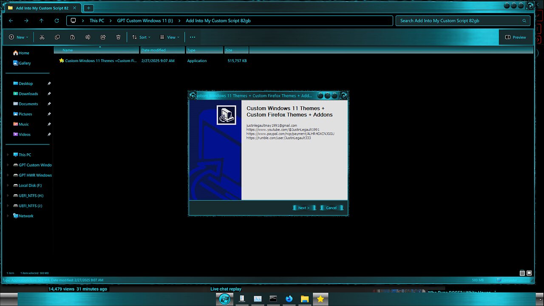The image size is (544, 306).
Task: Expand the Network tree node
Action: [8, 216]
